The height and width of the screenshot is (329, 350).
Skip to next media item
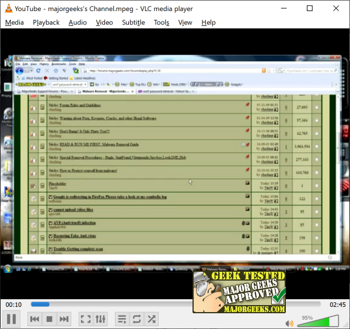65,319
